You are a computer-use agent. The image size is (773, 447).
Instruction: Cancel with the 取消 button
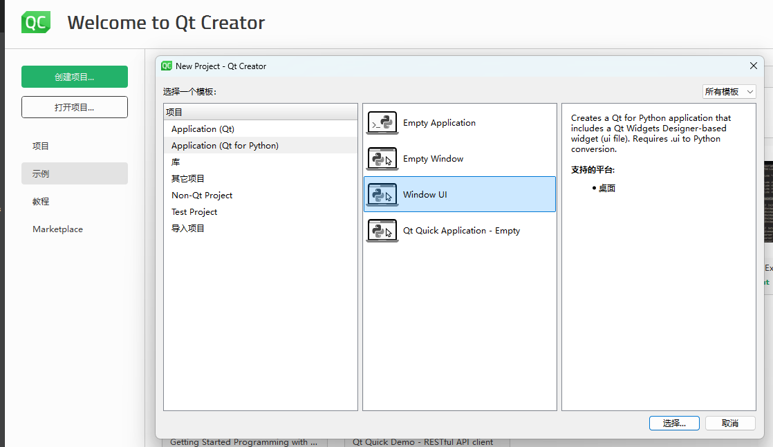tap(730, 423)
